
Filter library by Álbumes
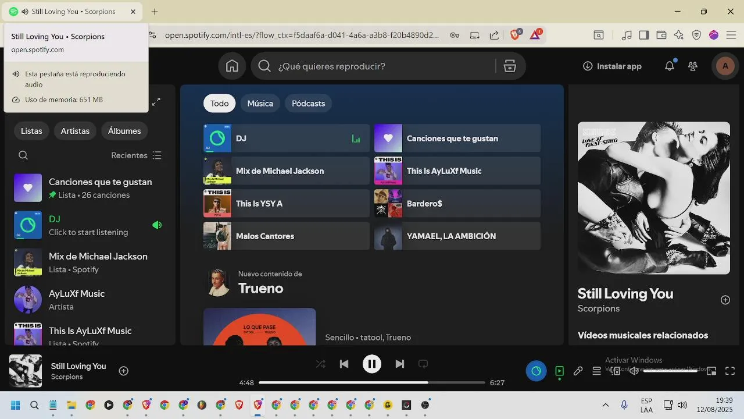[124, 131]
